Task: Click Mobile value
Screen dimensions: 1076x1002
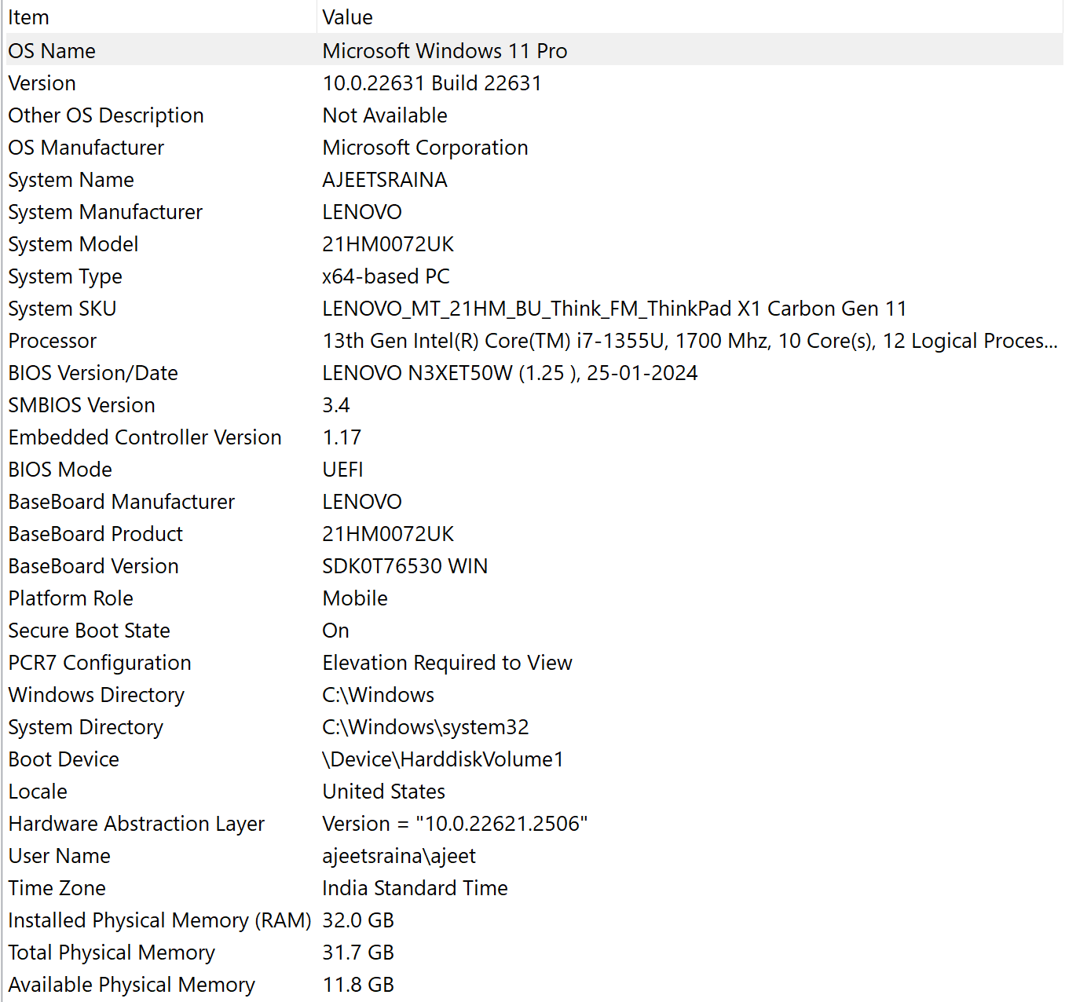Action: 355,598
